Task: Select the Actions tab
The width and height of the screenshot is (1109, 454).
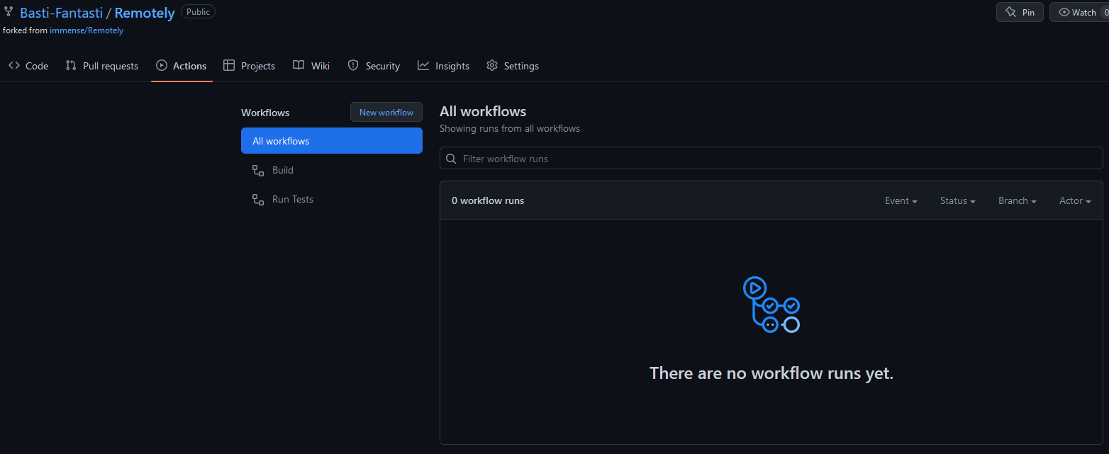Action: click(x=182, y=66)
